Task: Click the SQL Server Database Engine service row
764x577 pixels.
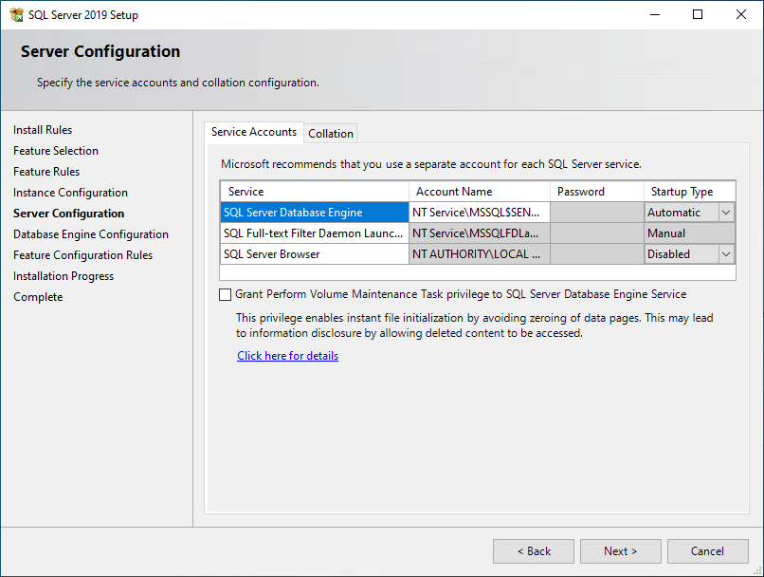Action: pos(314,212)
